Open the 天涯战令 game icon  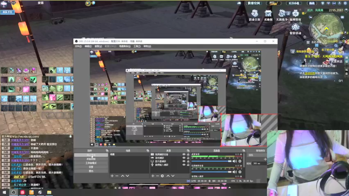click(x=282, y=15)
